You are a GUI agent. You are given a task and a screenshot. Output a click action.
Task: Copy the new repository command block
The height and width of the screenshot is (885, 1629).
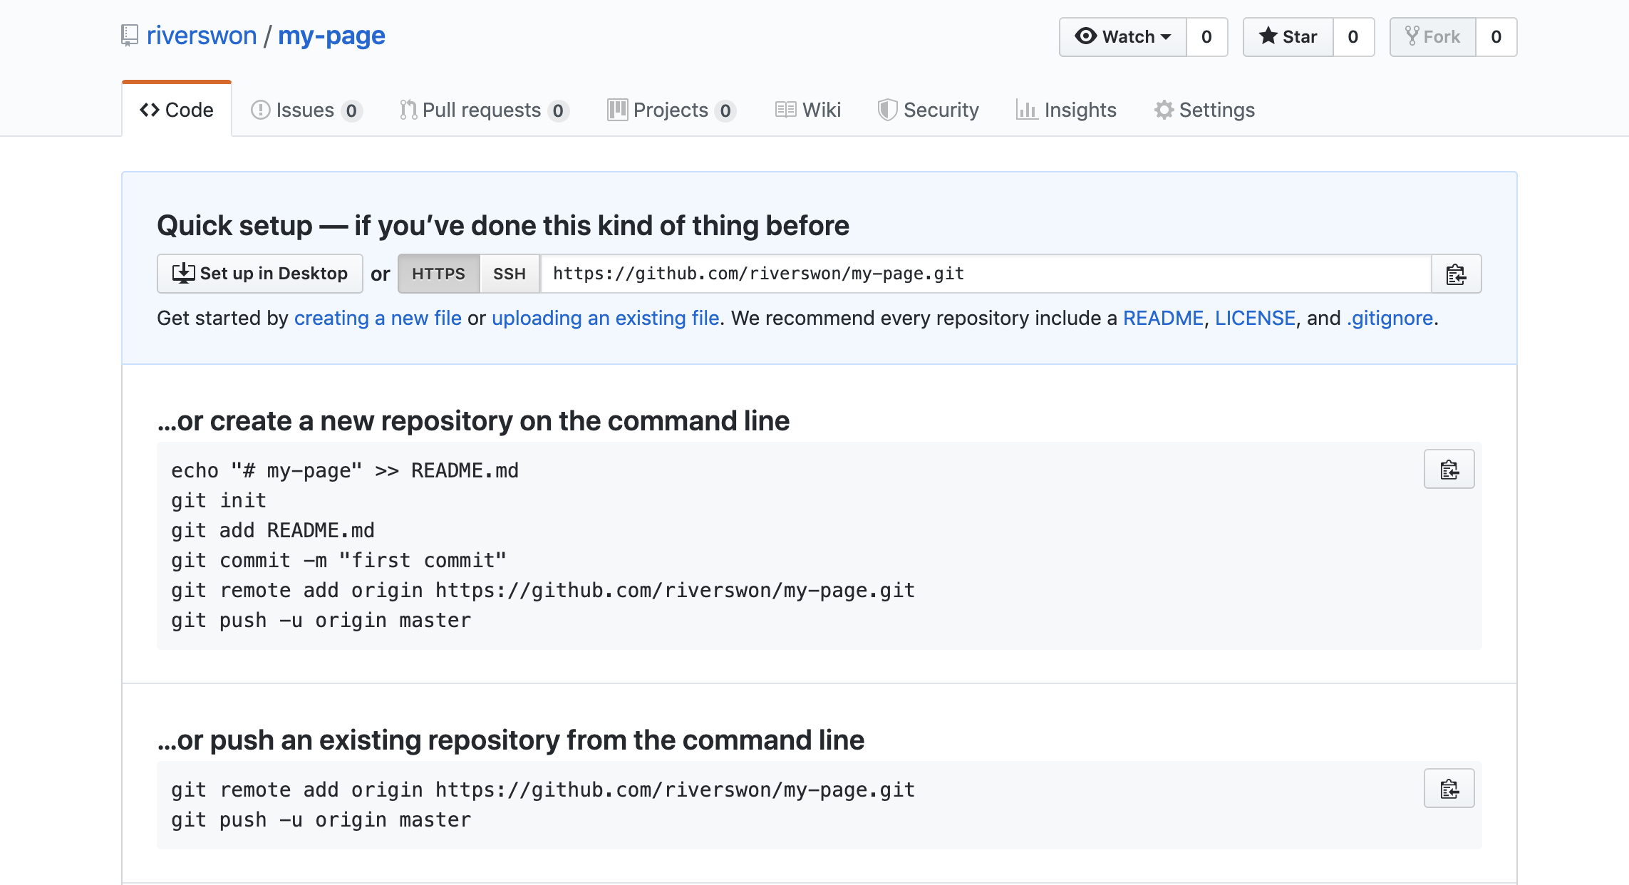pos(1449,470)
